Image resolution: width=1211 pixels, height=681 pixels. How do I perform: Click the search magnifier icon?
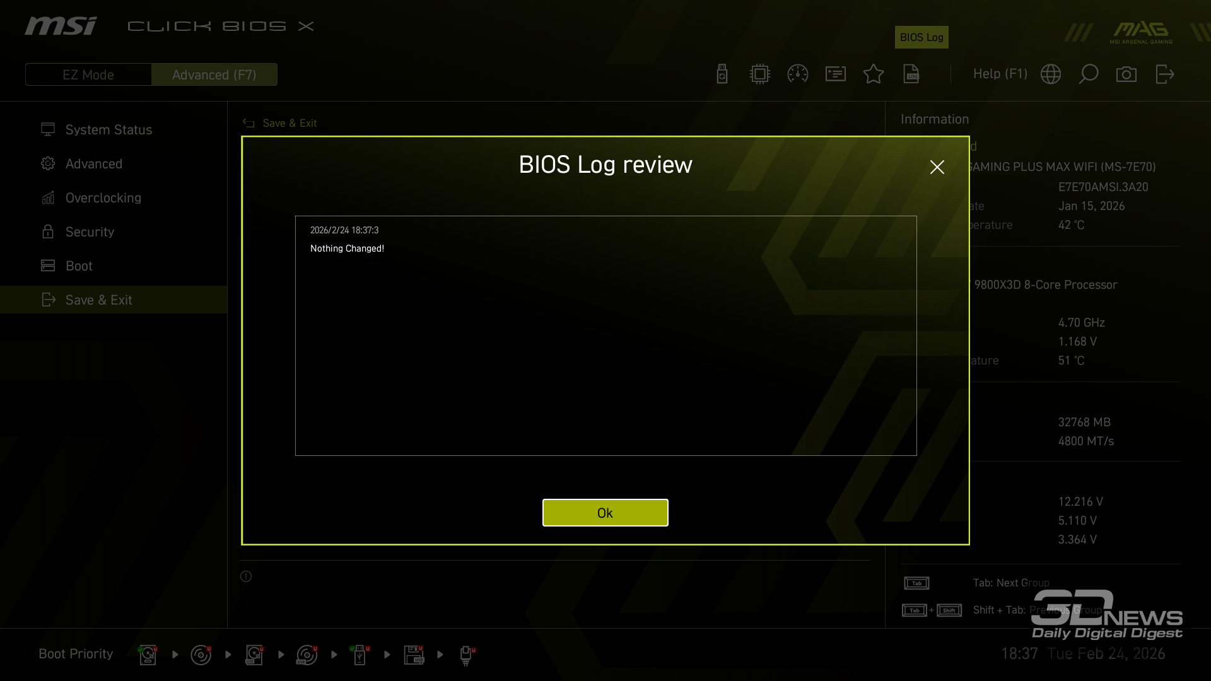click(1089, 74)
